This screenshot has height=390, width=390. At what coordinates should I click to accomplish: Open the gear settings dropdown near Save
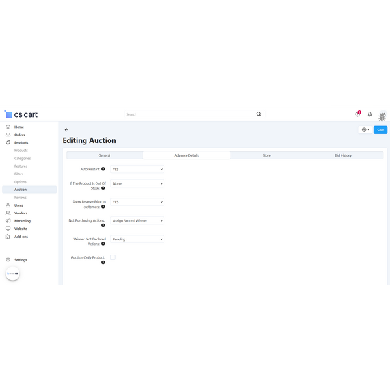(x=365, y=130)
